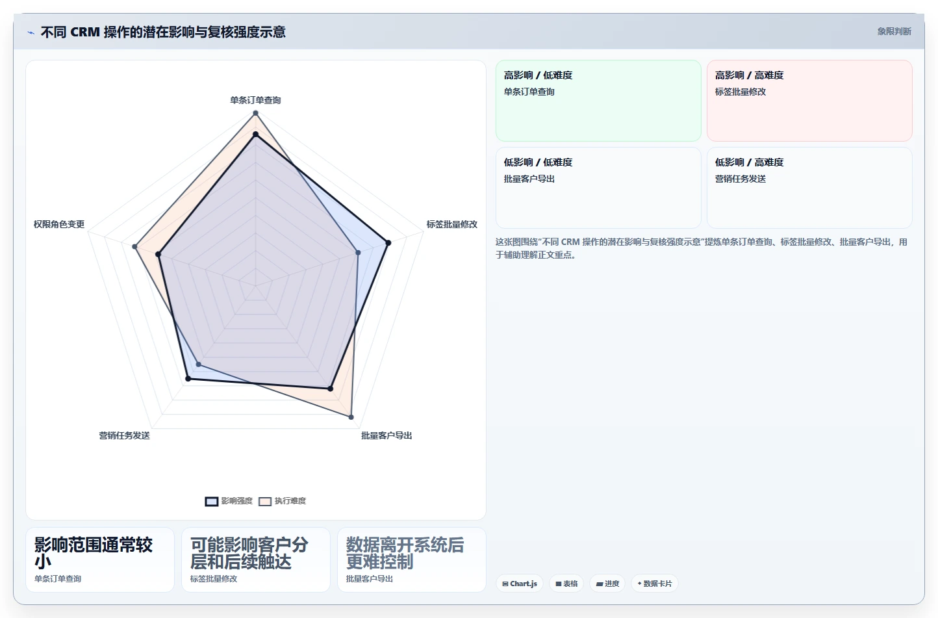Click the 数据卡片 chip
Viewport: 938px width, 618px height.
(655, 584)
